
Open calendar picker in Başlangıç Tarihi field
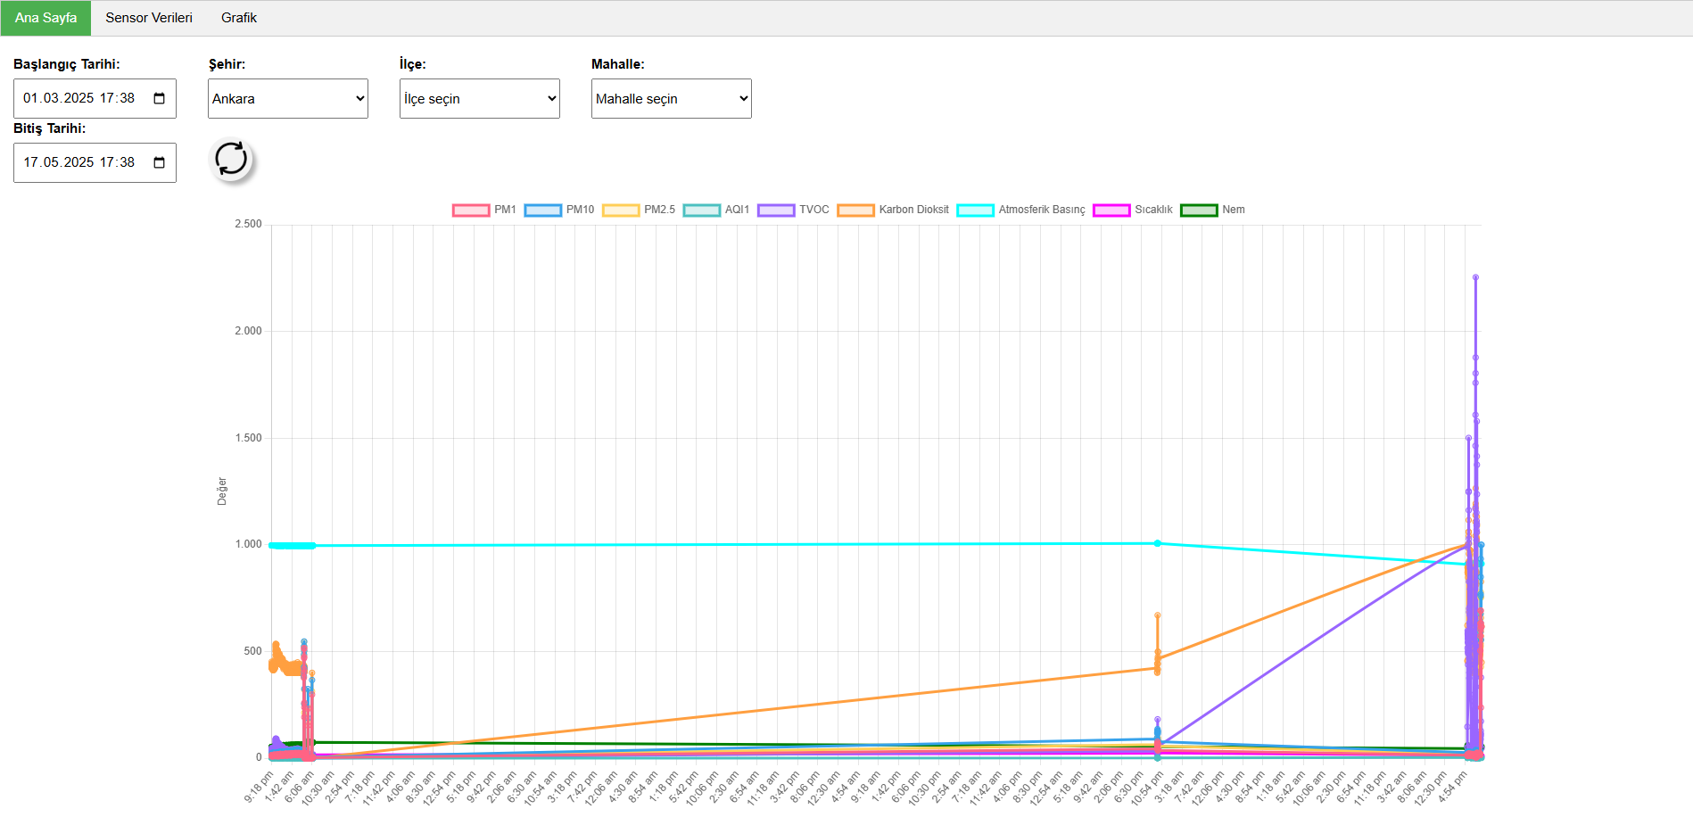click(160, 98)
